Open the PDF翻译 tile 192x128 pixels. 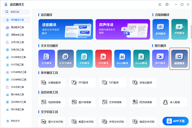click(103, 59)
